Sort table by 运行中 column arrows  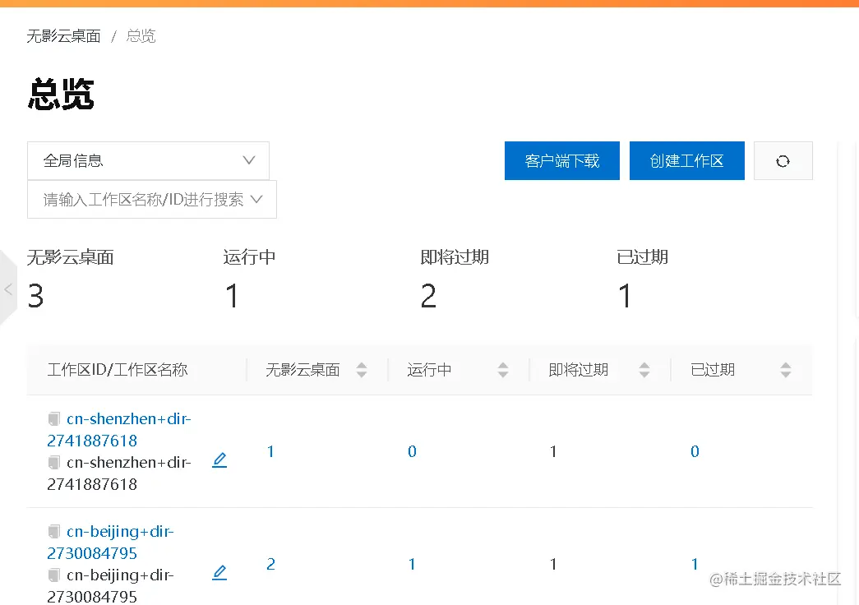pyautogui.click(x=503, y=370)
